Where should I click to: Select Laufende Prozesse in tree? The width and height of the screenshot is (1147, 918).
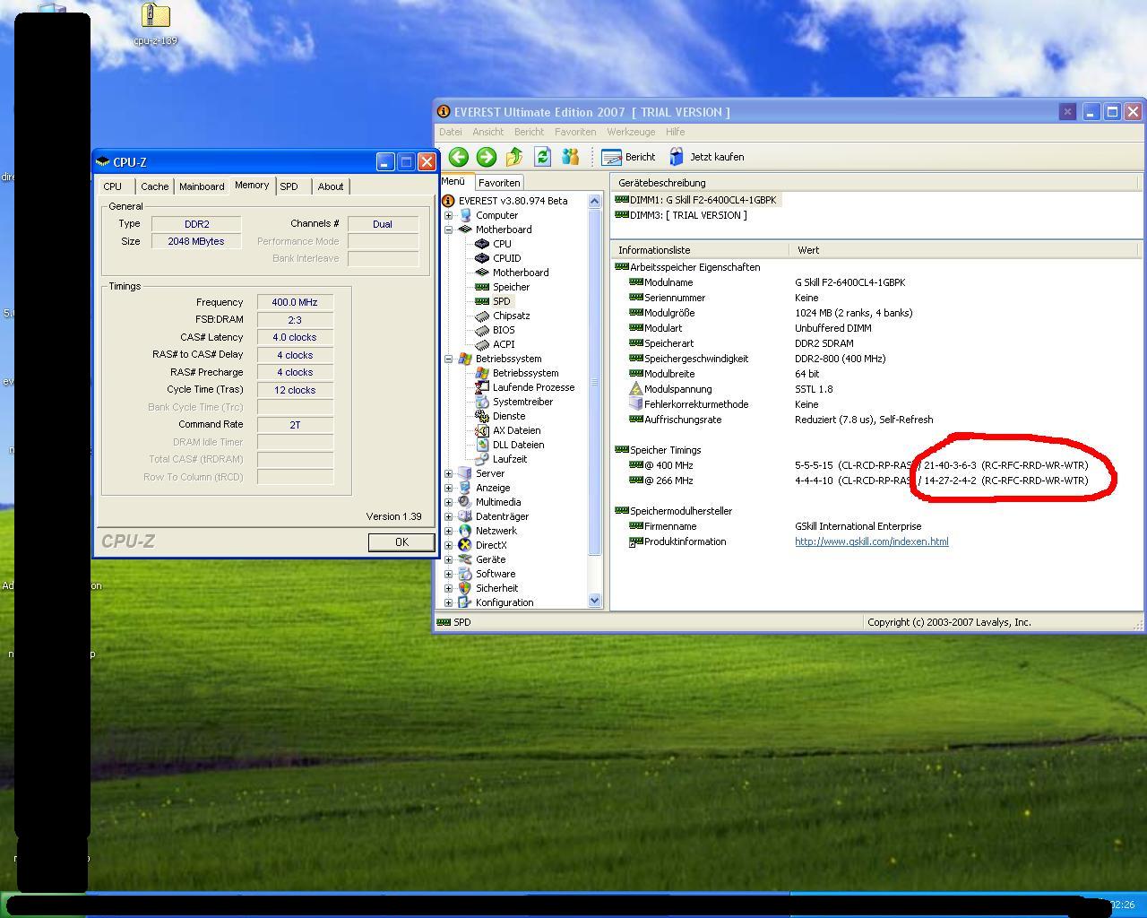(x=533, y=387)
